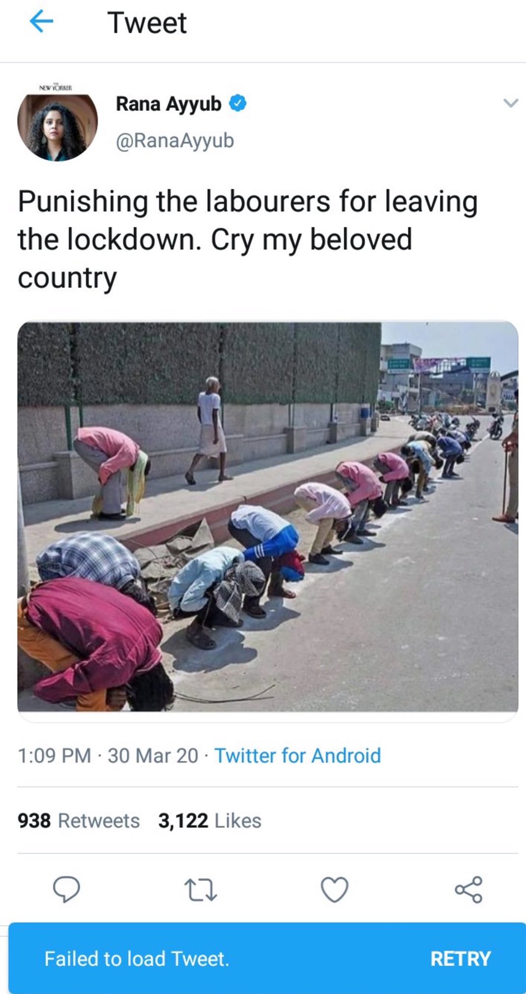Click the New Yorker label above avatar
This screenshot has height=994, width=526.
coord(56,88)
